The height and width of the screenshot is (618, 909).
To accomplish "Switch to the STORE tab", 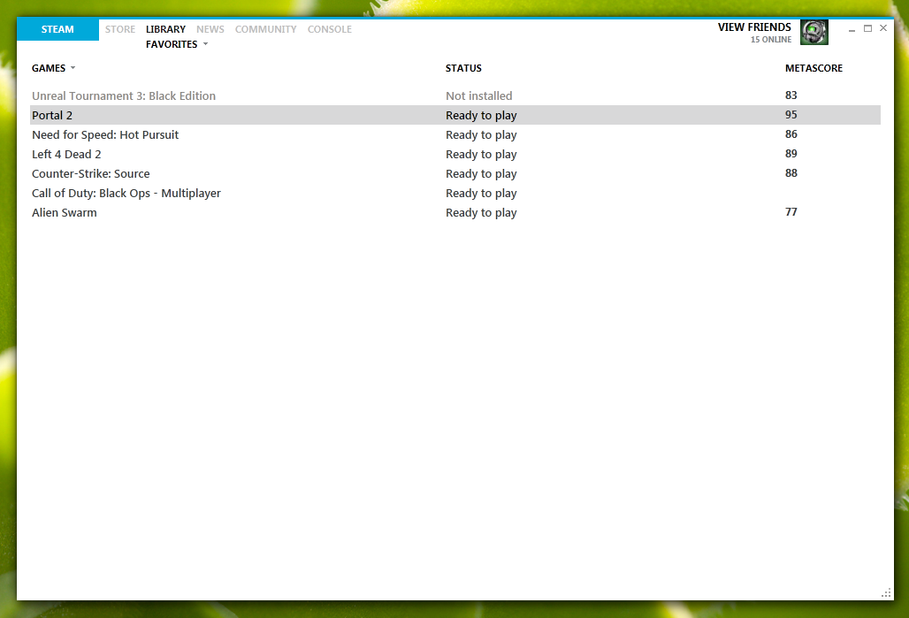I will point(120,29).
